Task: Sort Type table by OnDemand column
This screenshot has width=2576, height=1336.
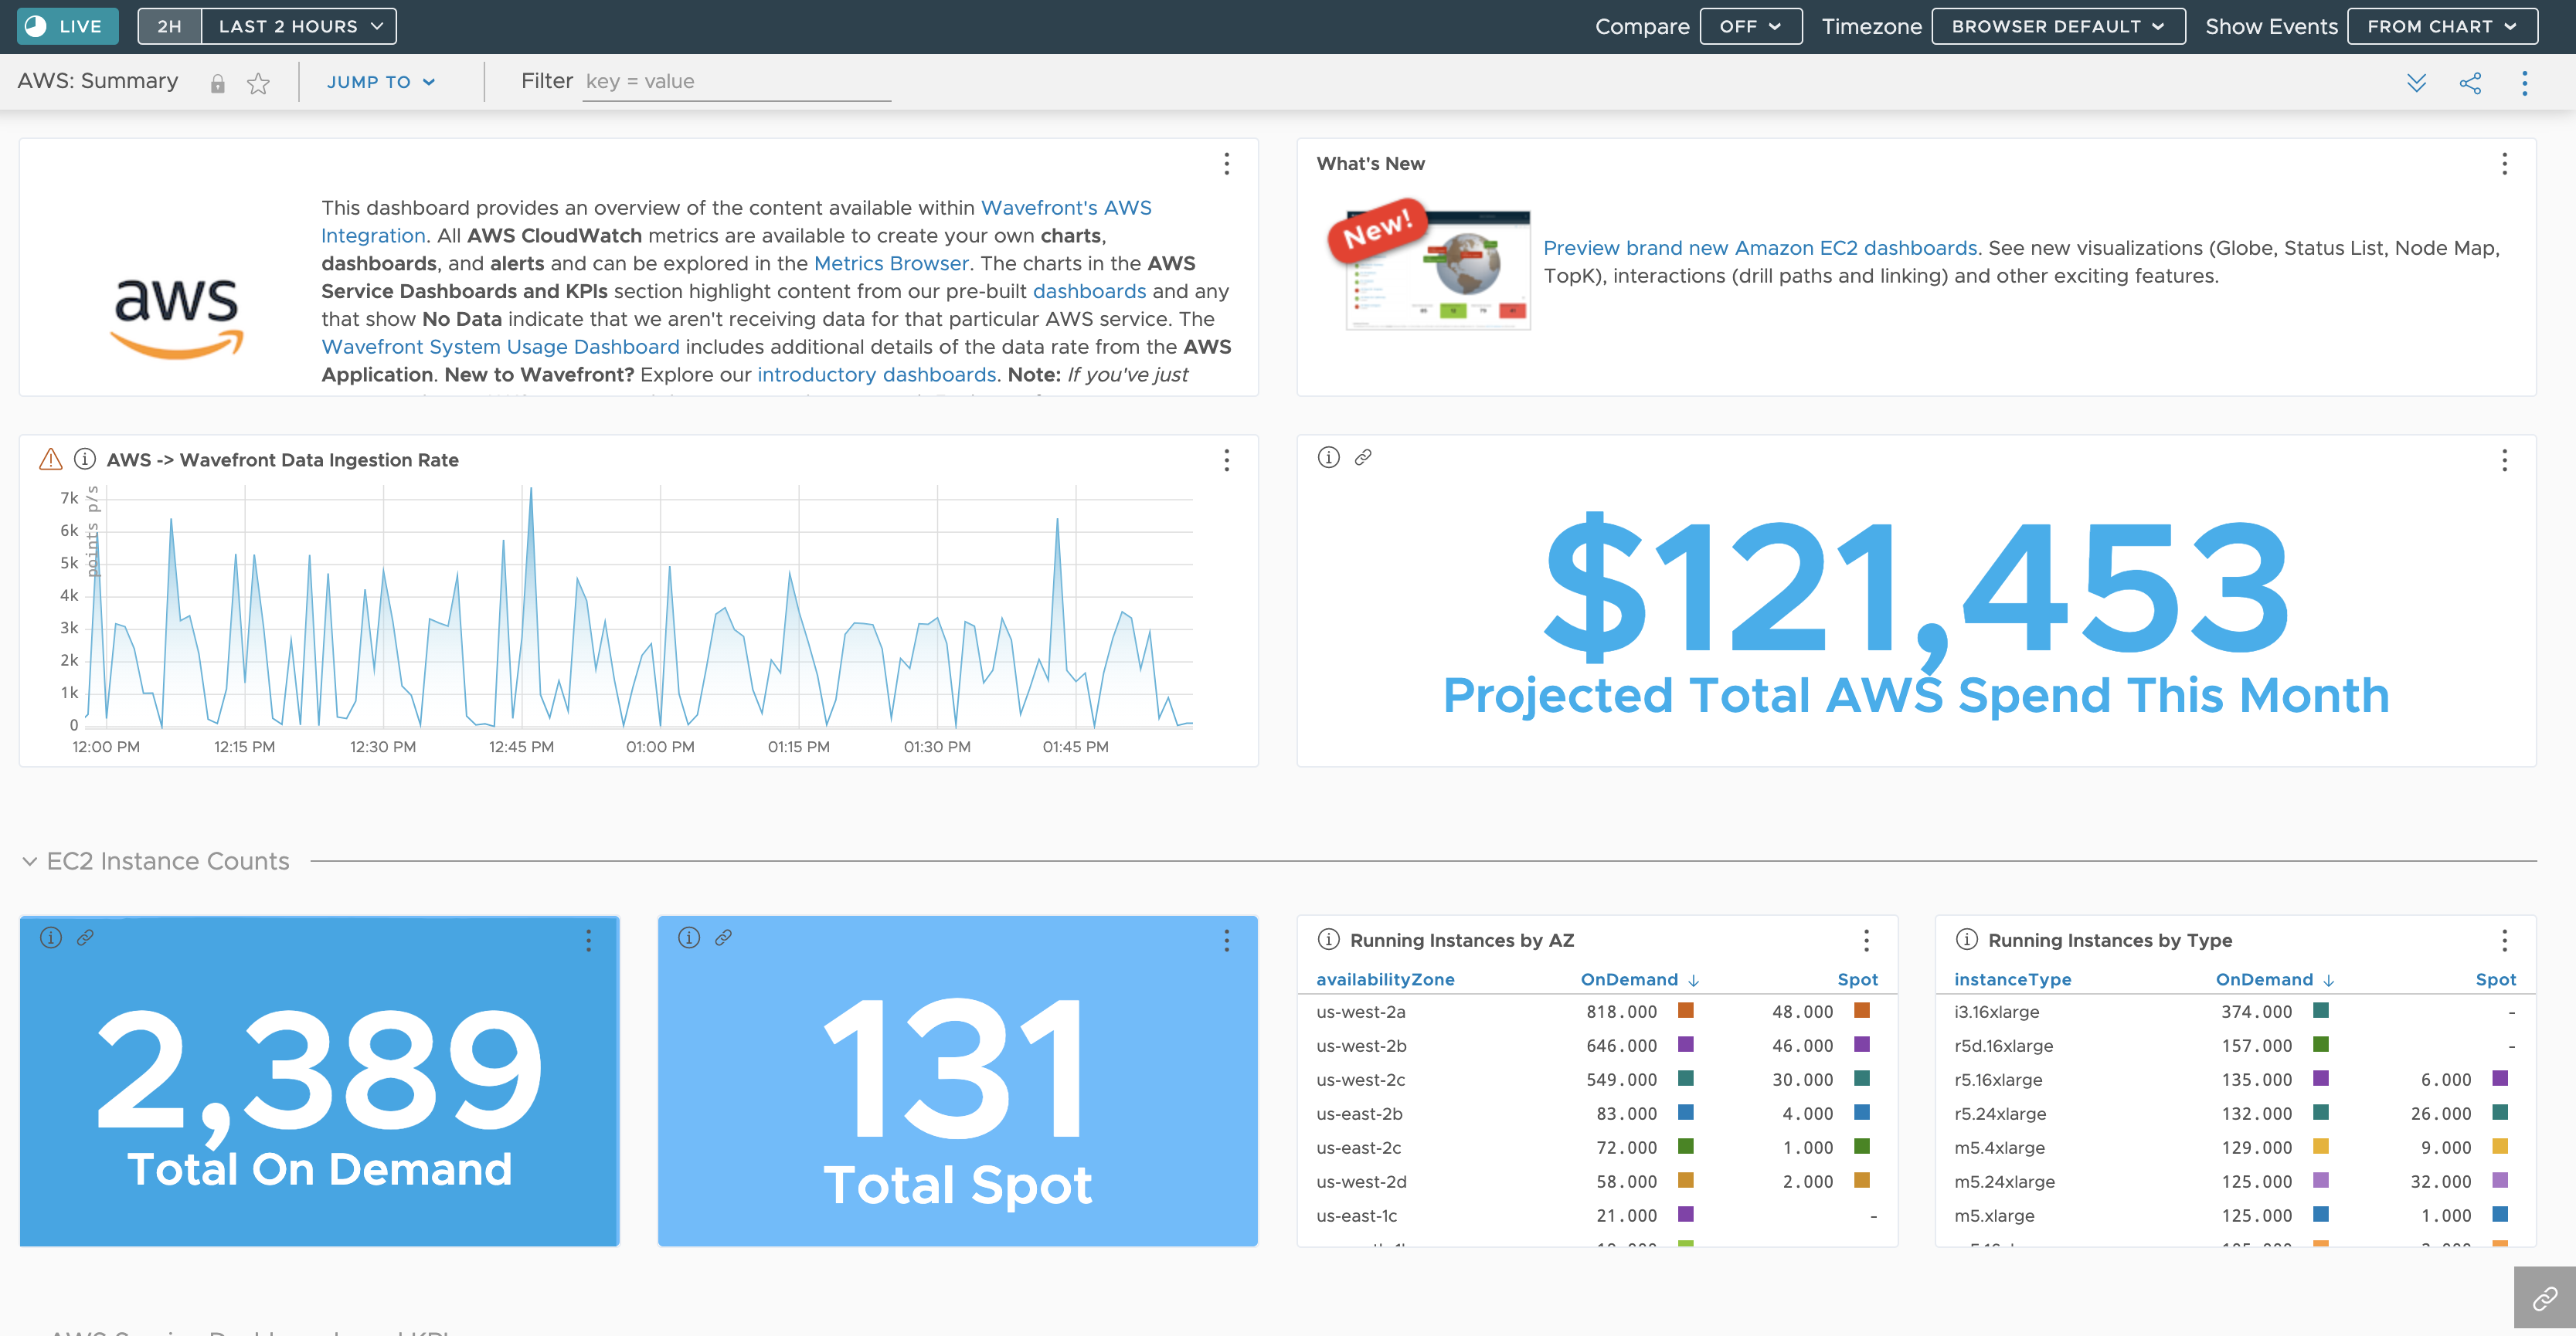Action: click(x=2264, y=980)
